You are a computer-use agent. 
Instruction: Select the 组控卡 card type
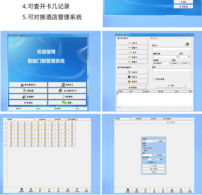(132, 62)
